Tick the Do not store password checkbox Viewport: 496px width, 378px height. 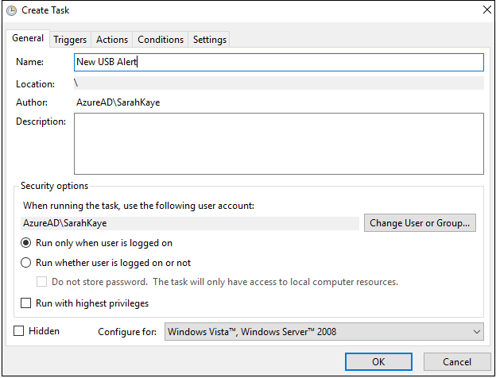(x=42, y=282)
